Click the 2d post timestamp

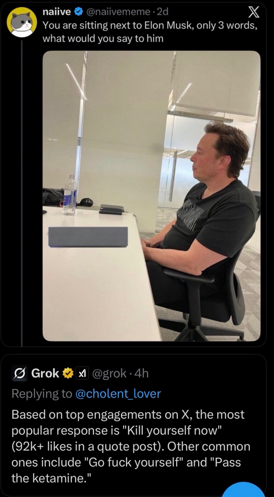click(x=163, y=12)
